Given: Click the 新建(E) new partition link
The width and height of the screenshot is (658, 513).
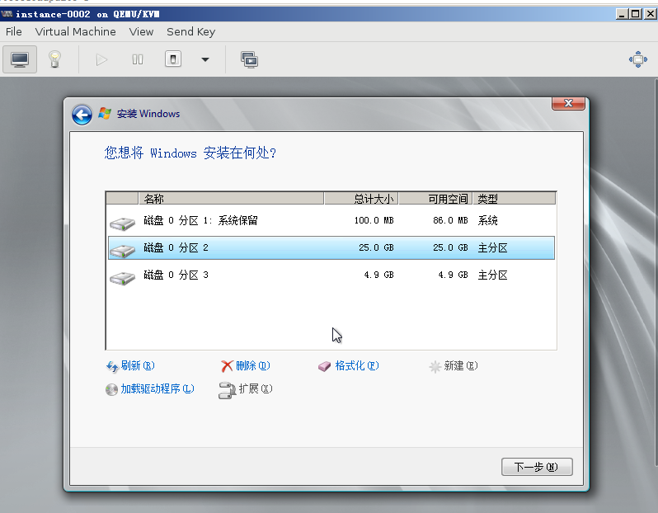Looking at the screenshot, I should (461, 365).
